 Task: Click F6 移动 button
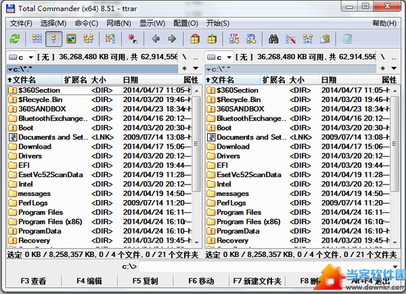click(201, 280)
